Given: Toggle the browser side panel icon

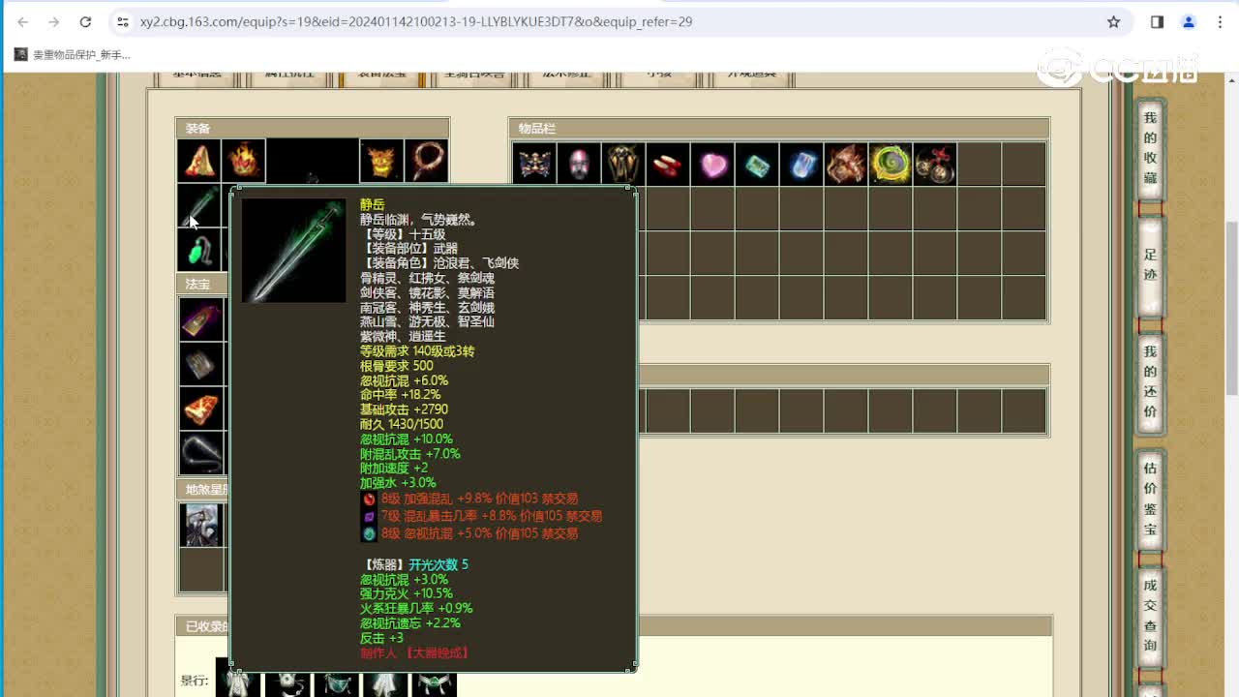Looking at the screenshot, I should [1157, 21].
